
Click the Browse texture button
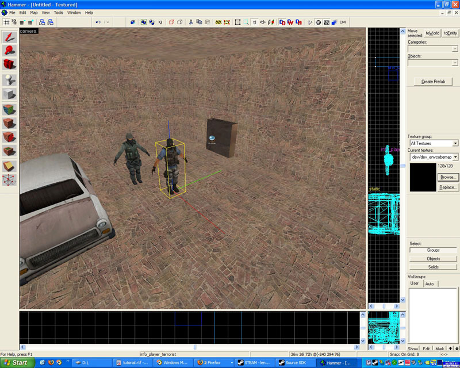pos(448,177)
